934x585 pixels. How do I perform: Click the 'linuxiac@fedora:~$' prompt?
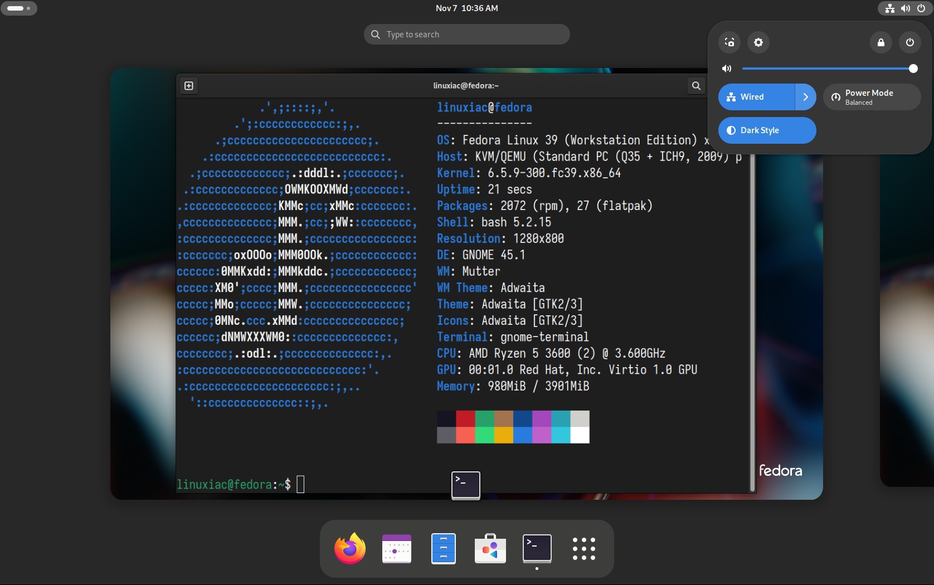233,485
